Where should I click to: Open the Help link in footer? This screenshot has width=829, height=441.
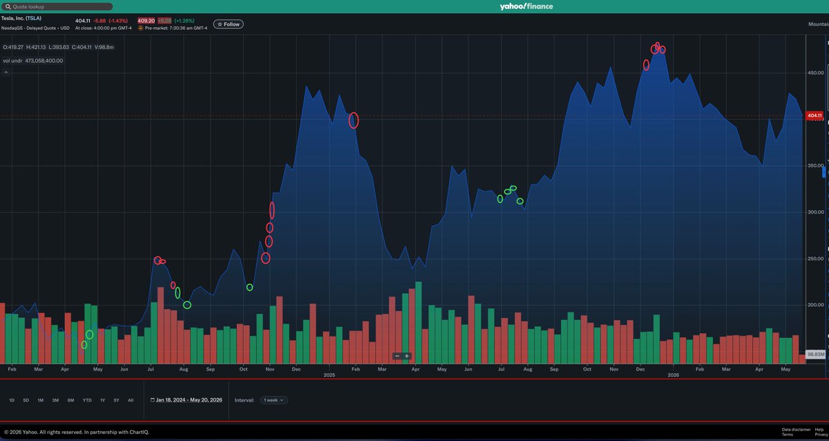pos(819,429)
